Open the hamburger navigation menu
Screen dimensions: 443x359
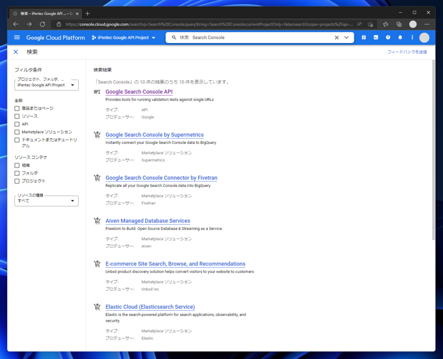tap(17, 38)
